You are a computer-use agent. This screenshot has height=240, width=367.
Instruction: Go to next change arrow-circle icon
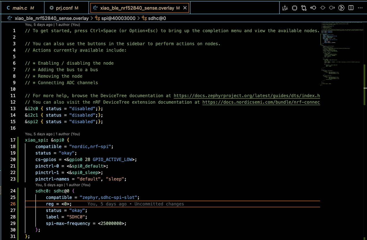(332, 8)
